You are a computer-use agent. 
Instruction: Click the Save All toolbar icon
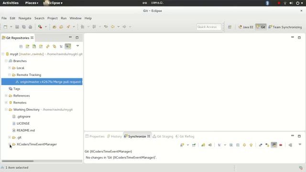tap(23, 27)
